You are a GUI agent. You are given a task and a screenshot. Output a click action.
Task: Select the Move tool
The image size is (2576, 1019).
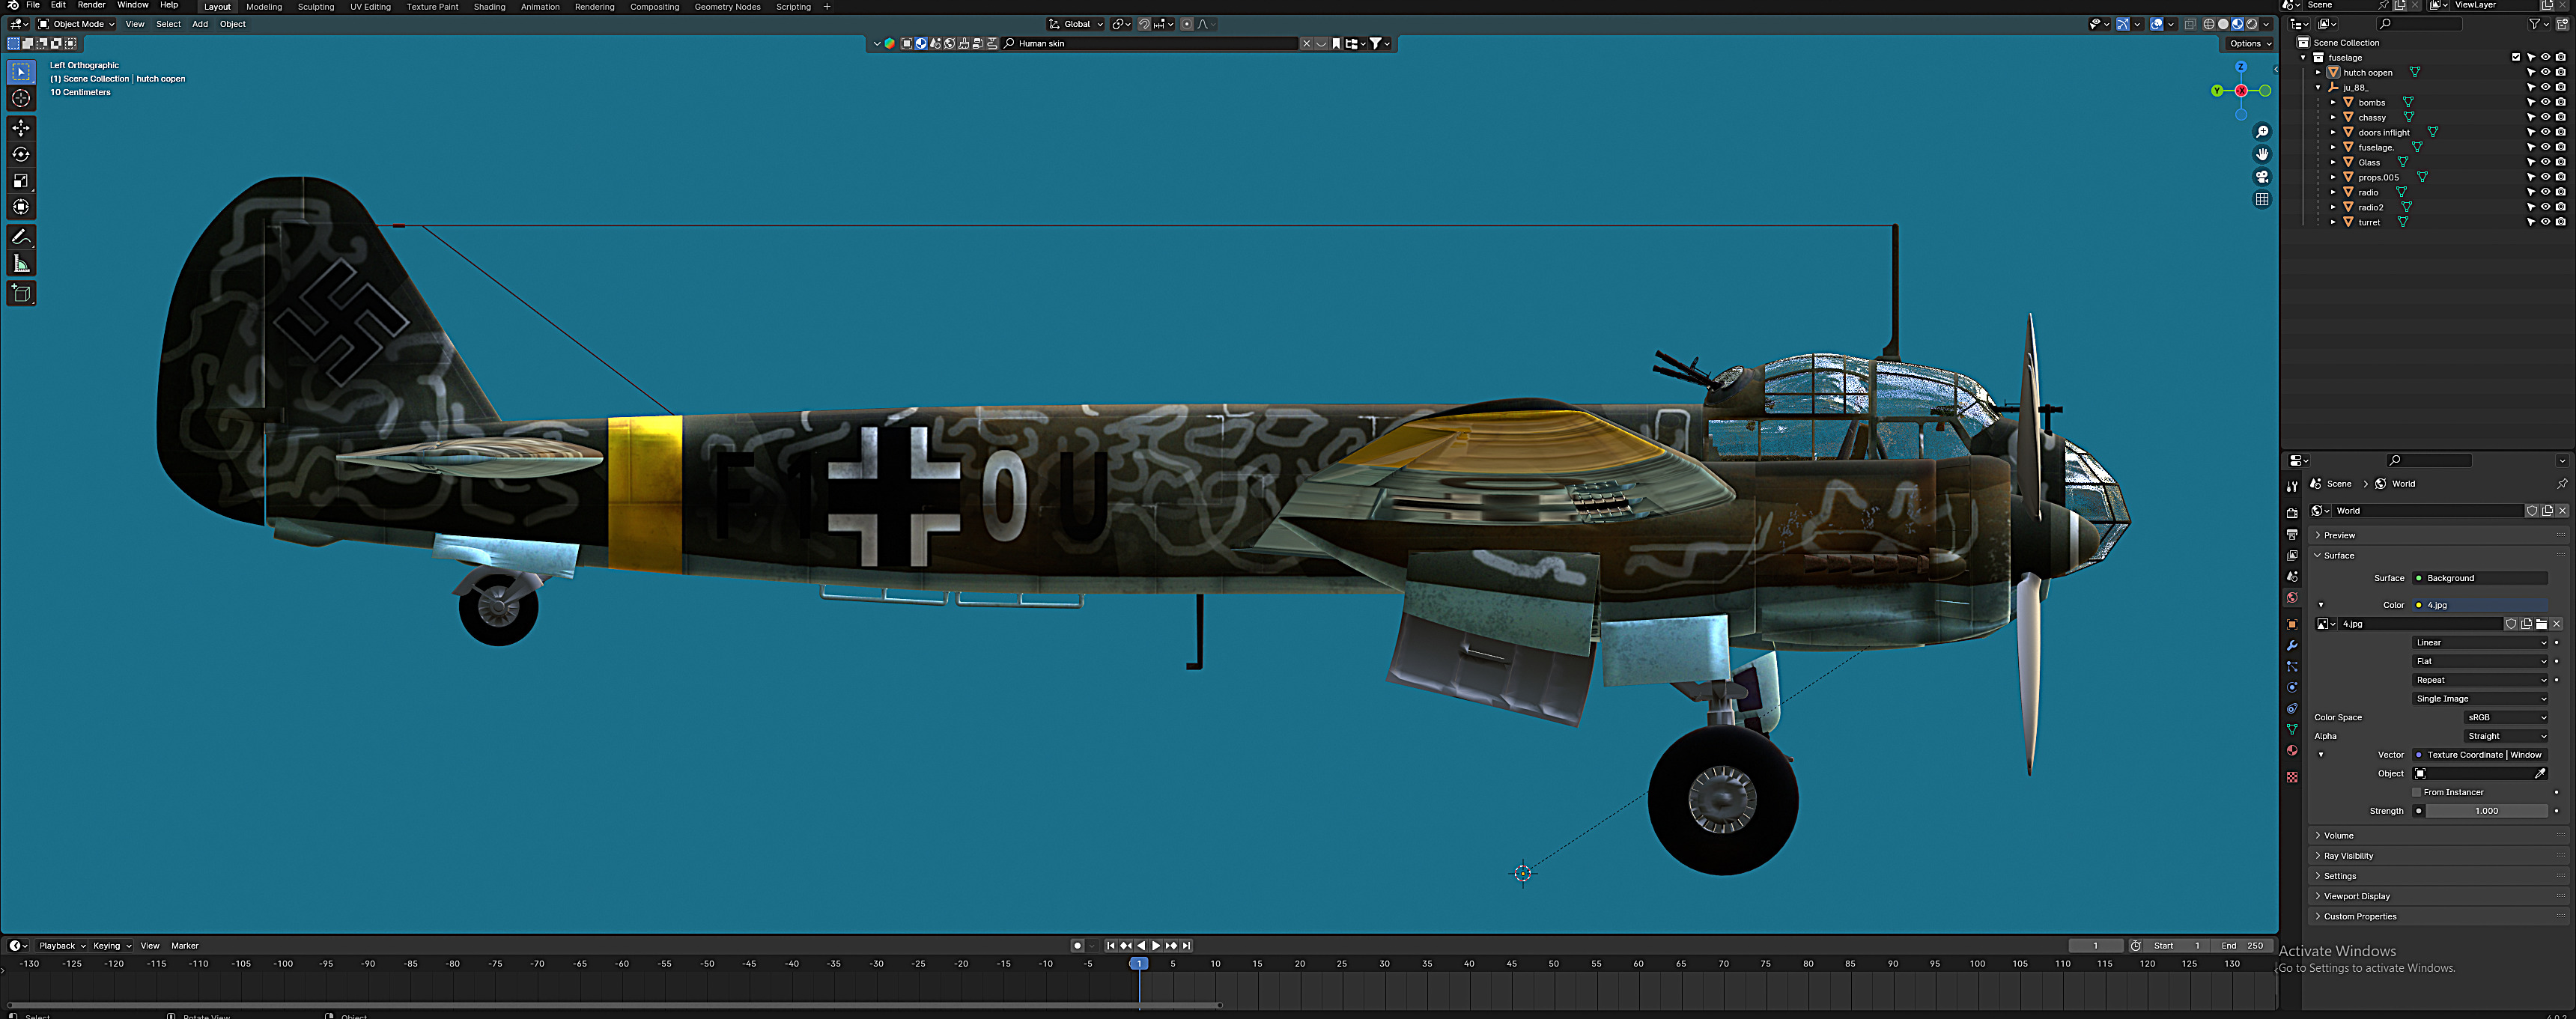[21, 128]
